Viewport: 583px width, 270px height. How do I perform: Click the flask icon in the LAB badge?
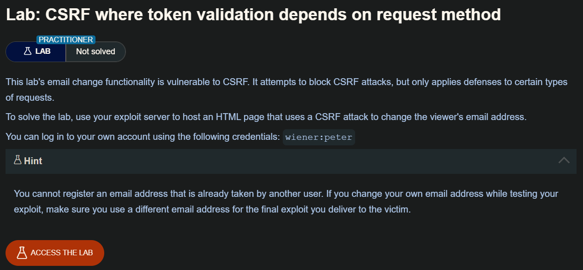(x=27, y=52)
